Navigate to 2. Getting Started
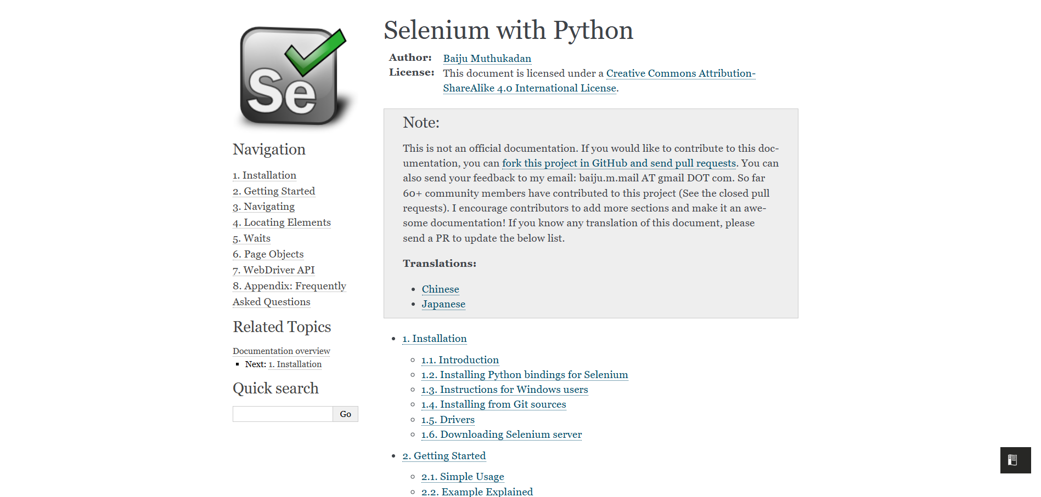Viewport: 1041px width, 497px height. point(273,191)
